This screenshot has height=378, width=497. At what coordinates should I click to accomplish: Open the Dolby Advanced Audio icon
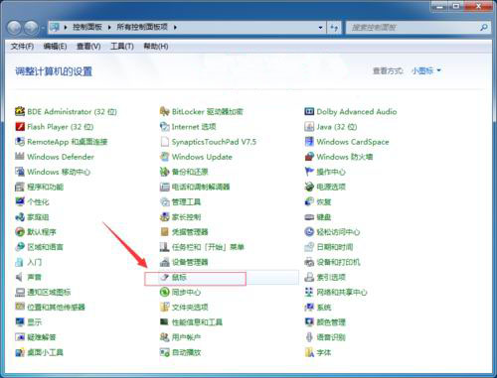309,111
